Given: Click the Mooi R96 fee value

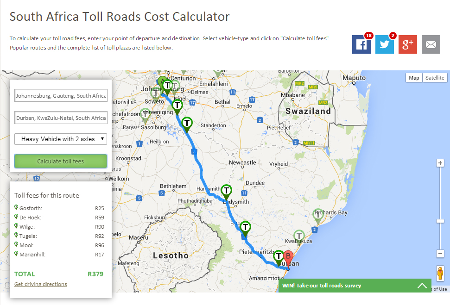Looking at the screenshot, I should (100, 245).
